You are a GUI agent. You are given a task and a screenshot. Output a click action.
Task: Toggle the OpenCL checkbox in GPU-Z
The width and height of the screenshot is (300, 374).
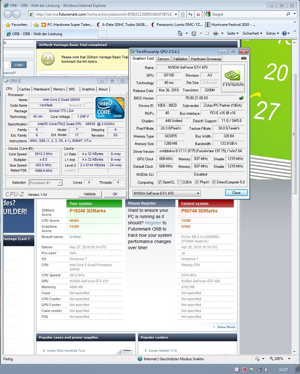point(160,182)
